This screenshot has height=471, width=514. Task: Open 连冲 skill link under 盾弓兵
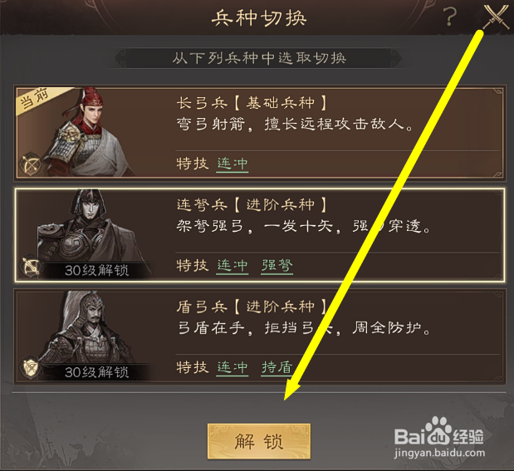click(x=233, y=367)
